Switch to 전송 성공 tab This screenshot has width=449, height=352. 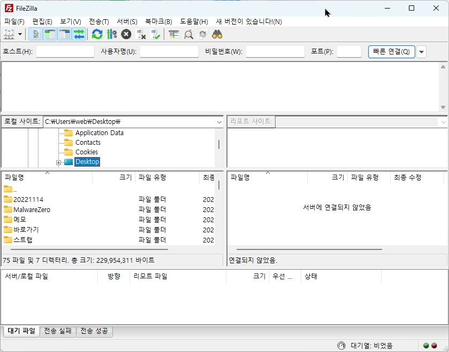[94, 331]
